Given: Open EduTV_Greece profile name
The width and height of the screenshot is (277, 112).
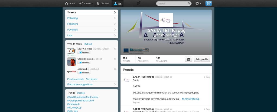Looking at the screenshot, I should (85, 49).
